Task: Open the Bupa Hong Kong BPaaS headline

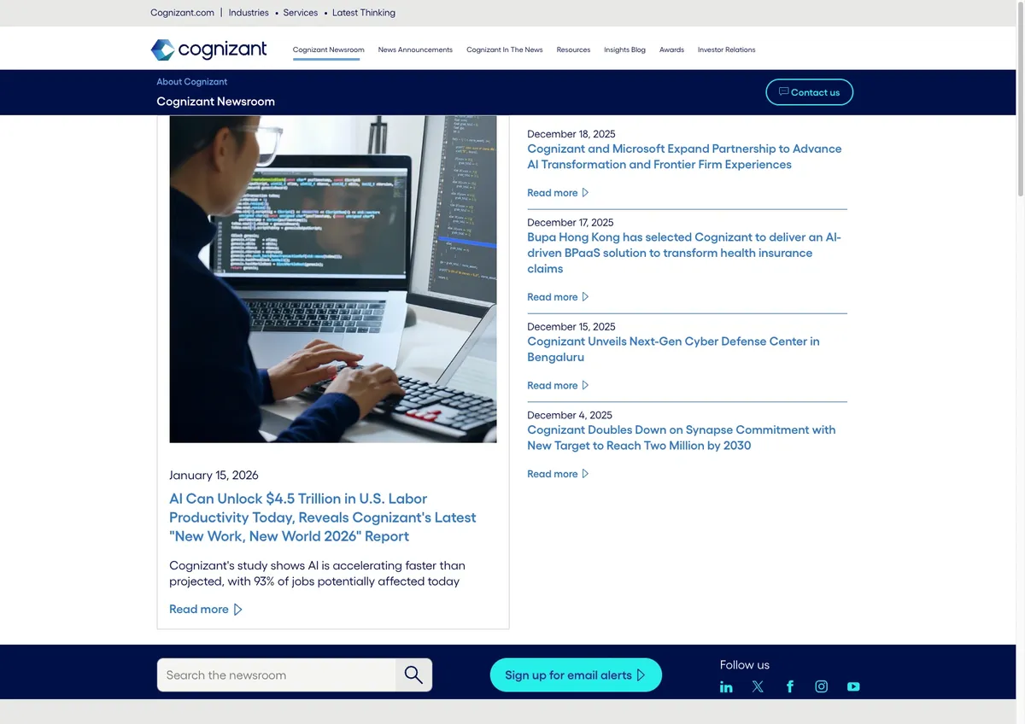Action: click(x=684, y=253)
